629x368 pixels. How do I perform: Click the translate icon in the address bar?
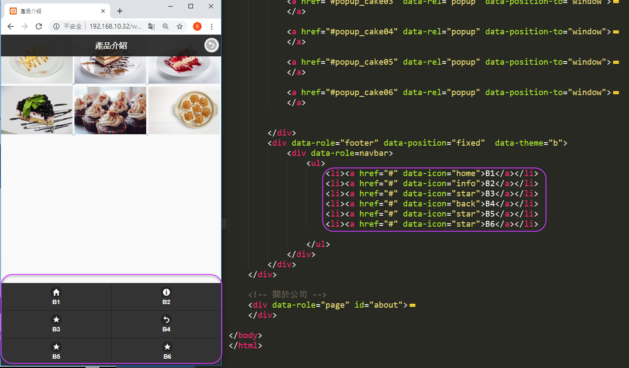click(x=152, y=26)
